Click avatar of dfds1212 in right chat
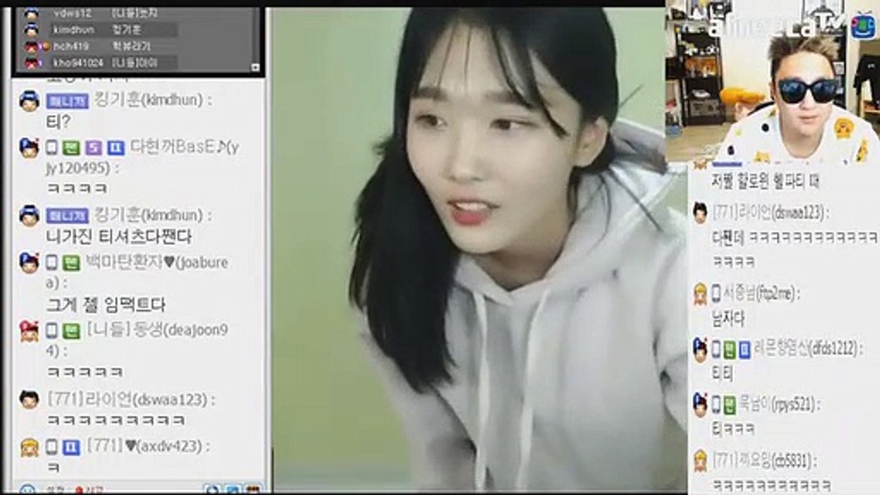 click(700, 349)
